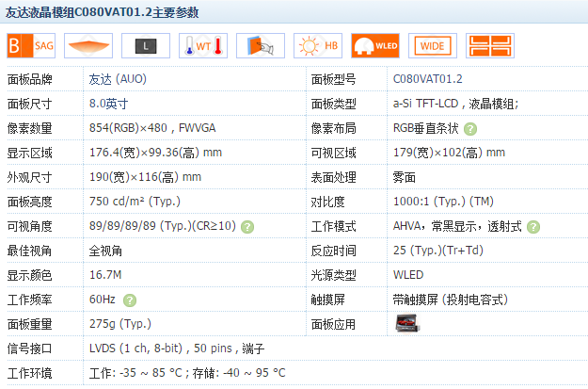This screenshot has width=588, height=389.
Task: Open the 友达 (AUO) brand link
Action: [x=118, y=79]
